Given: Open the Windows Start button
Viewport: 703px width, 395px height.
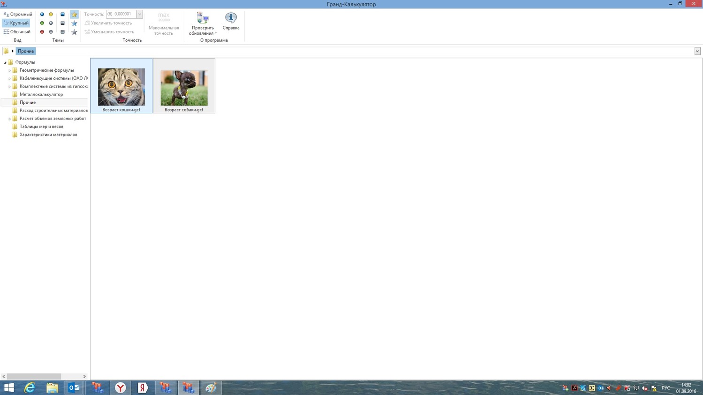Looking at the screenshot, I should (x=9, y=388).
